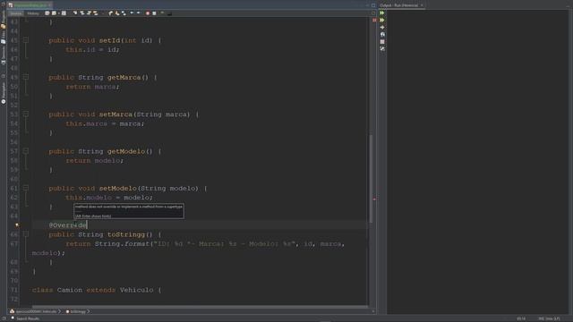The width and height of the screenshot is (573, 322).
Task: Click Find Next Occurrence icon
Action: (x=89, y=13)
